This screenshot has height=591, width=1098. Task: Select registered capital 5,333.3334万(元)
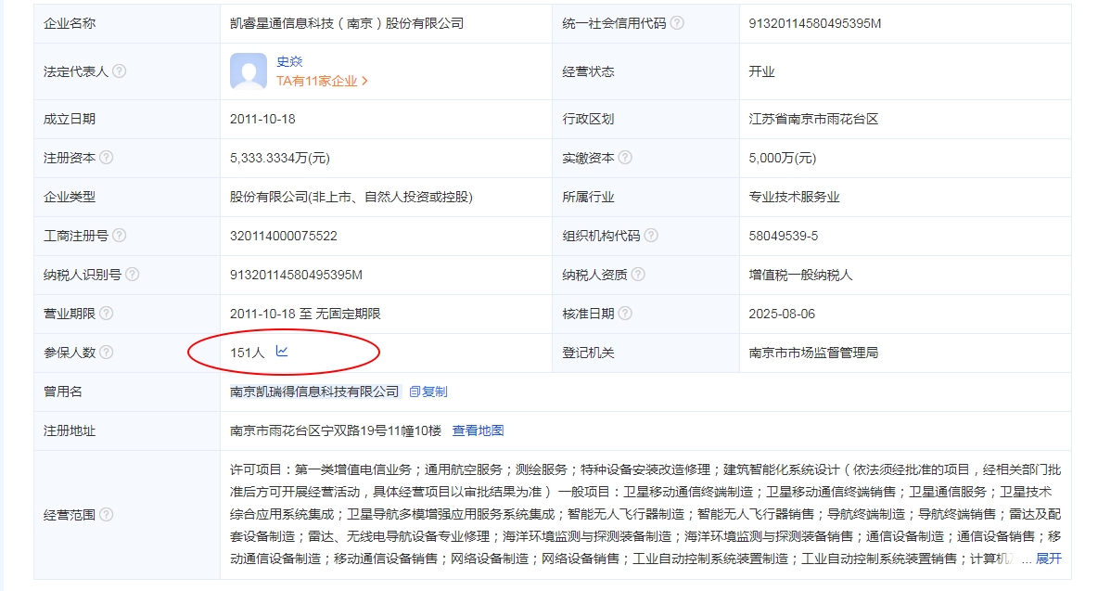pos(280,159)
